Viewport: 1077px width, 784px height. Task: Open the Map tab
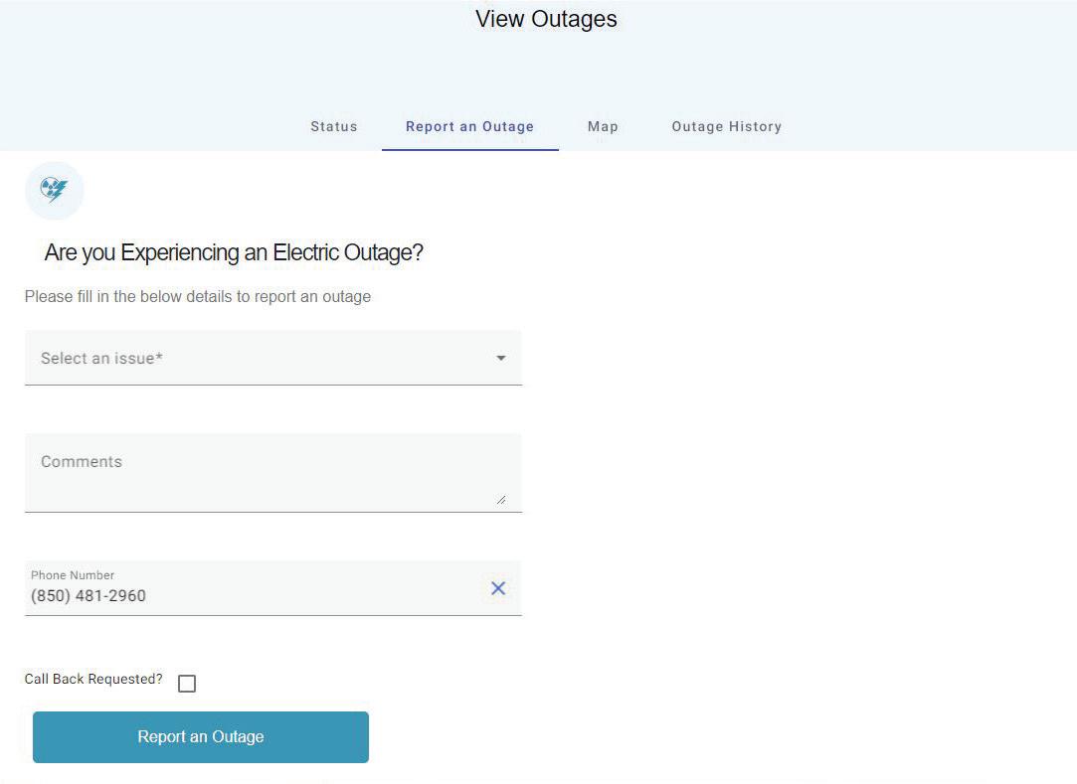pos(603,126)
